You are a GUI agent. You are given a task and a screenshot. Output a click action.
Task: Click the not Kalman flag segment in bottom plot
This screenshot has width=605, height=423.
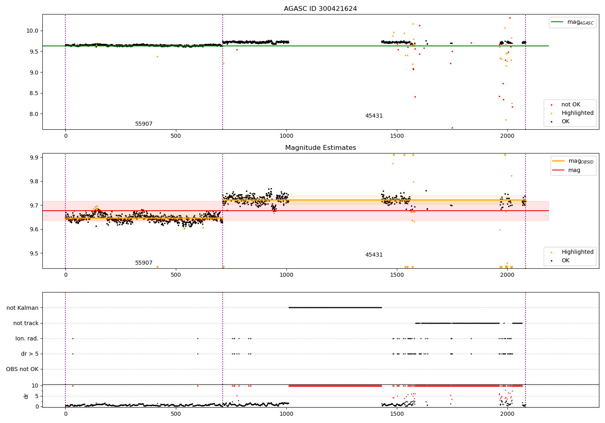[x=335, y=308]
